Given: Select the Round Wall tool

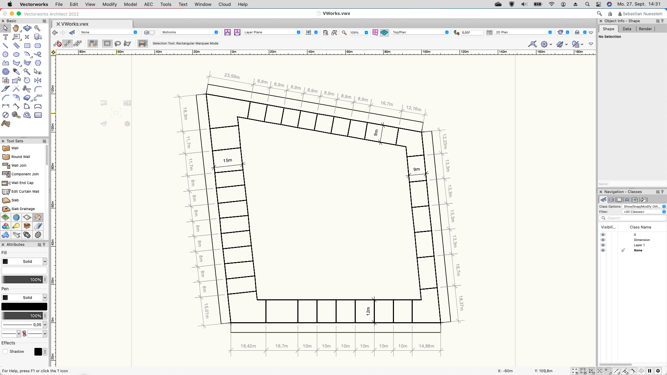Looking at the screenshot, I should click(20, 157).
